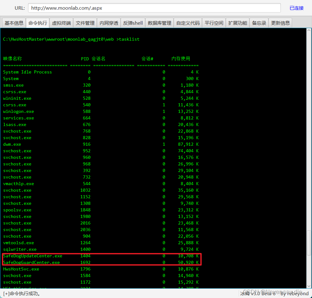Select the 反弹shell tab
The image size is (312, 298).
pos(133,23)
